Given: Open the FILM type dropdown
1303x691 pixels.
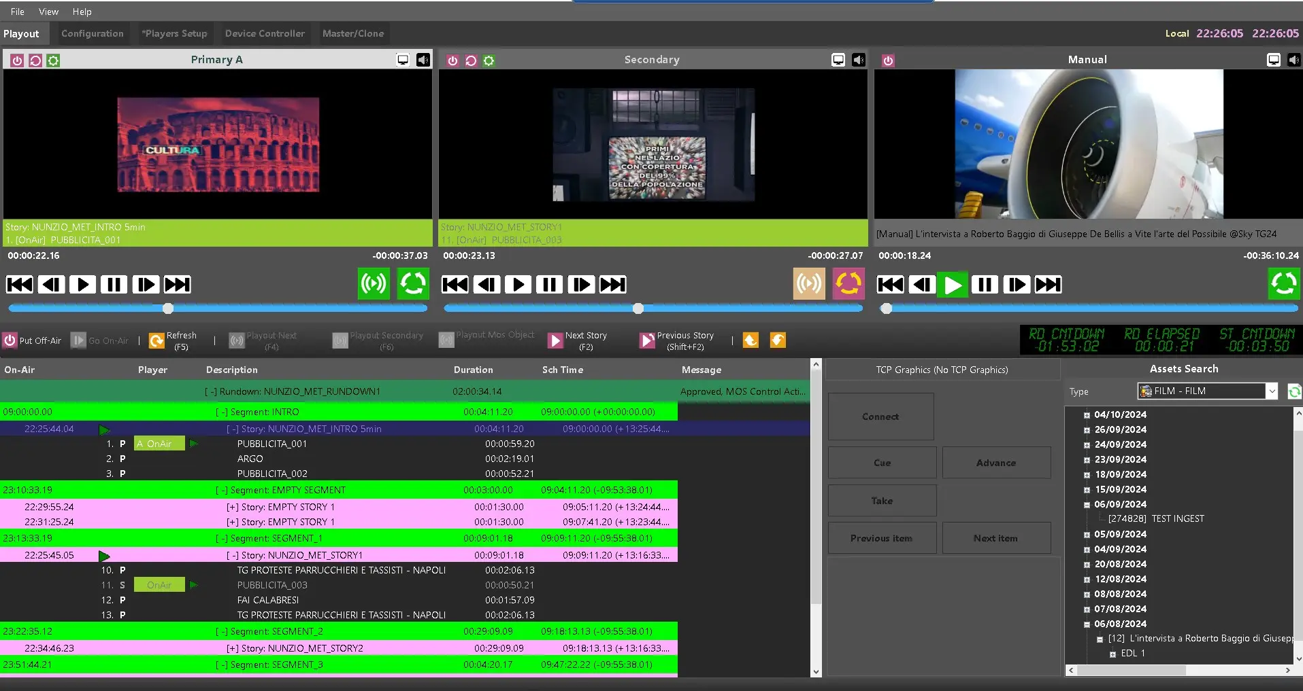Looking at the screenshot, I should [1271, 391].
